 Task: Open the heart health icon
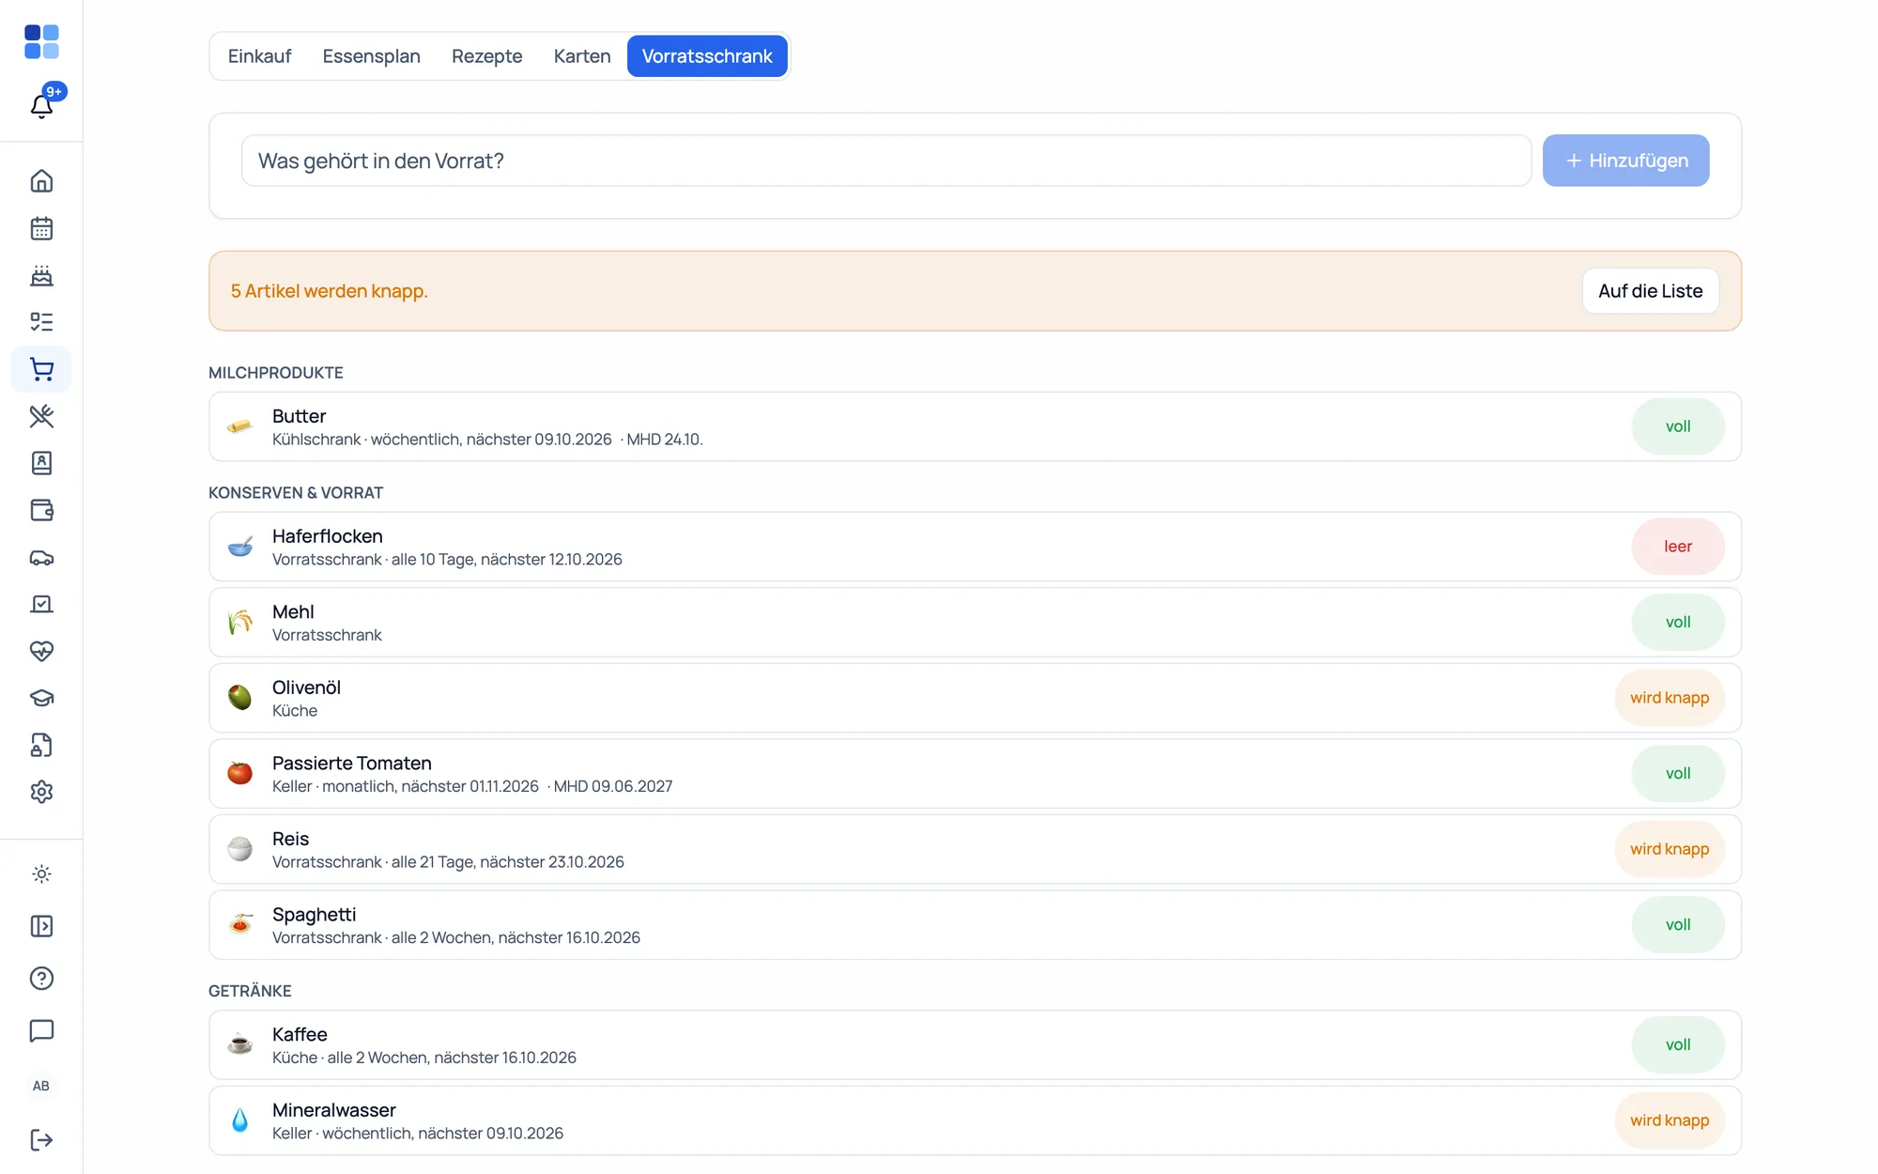click(41, 651)
